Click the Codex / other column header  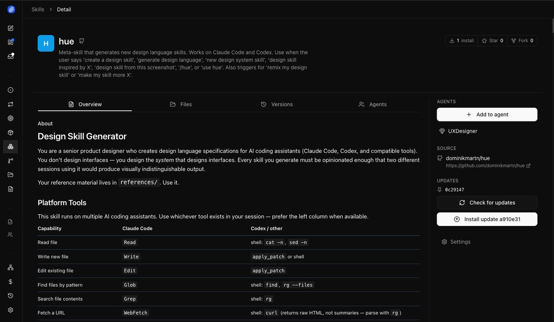coord(267,229)
